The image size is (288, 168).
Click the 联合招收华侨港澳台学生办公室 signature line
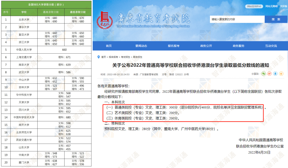tap(260, 146)
